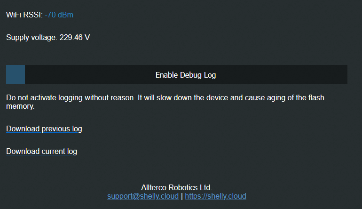Screen dimensions: 362x209
Task: Click the separator bar between footer links
Action: coord(181,196)
